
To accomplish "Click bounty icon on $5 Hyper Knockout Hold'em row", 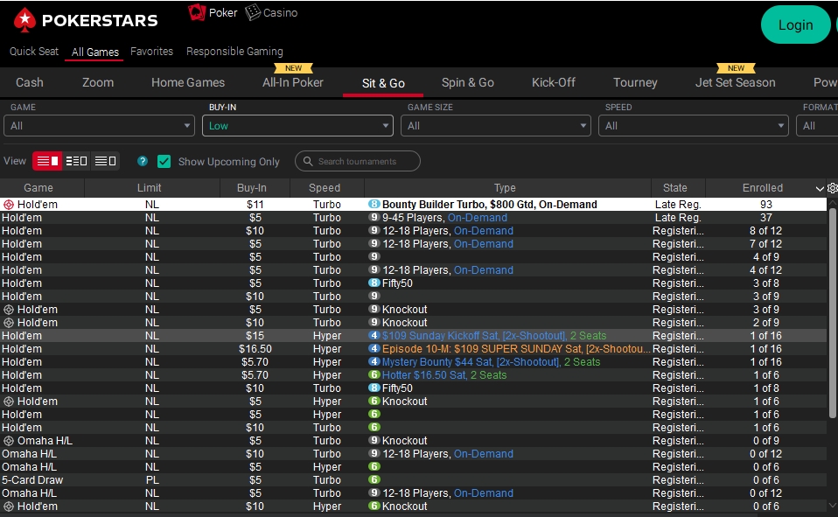I will click(x=9, y=401).
